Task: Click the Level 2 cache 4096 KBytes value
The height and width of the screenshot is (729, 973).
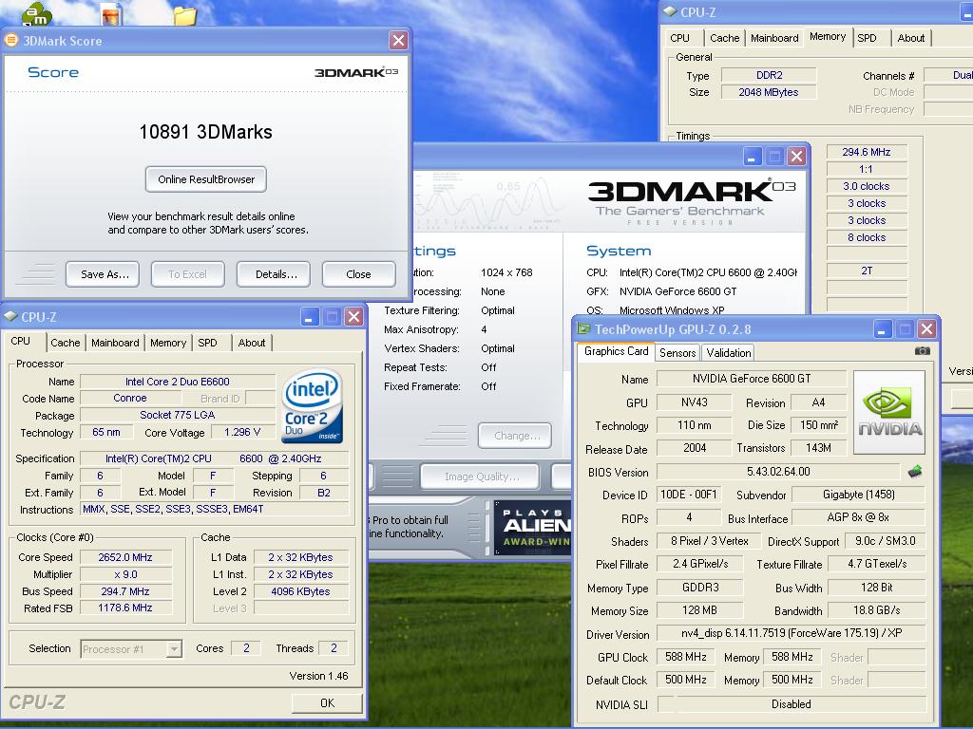Action: tap(301, 591)
